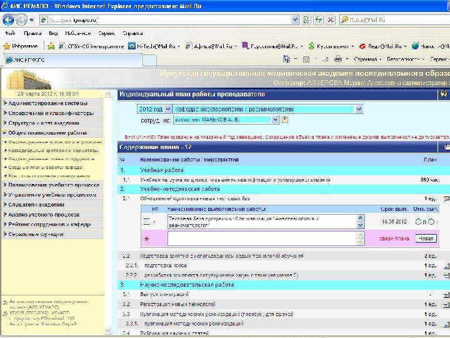Click the Home page icon in command bar

[x=286, y=59]
